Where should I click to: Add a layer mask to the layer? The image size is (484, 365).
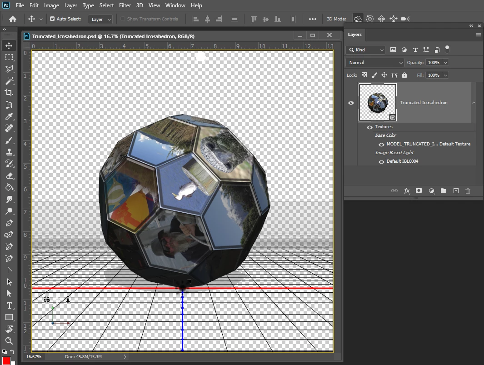(419, 191)
